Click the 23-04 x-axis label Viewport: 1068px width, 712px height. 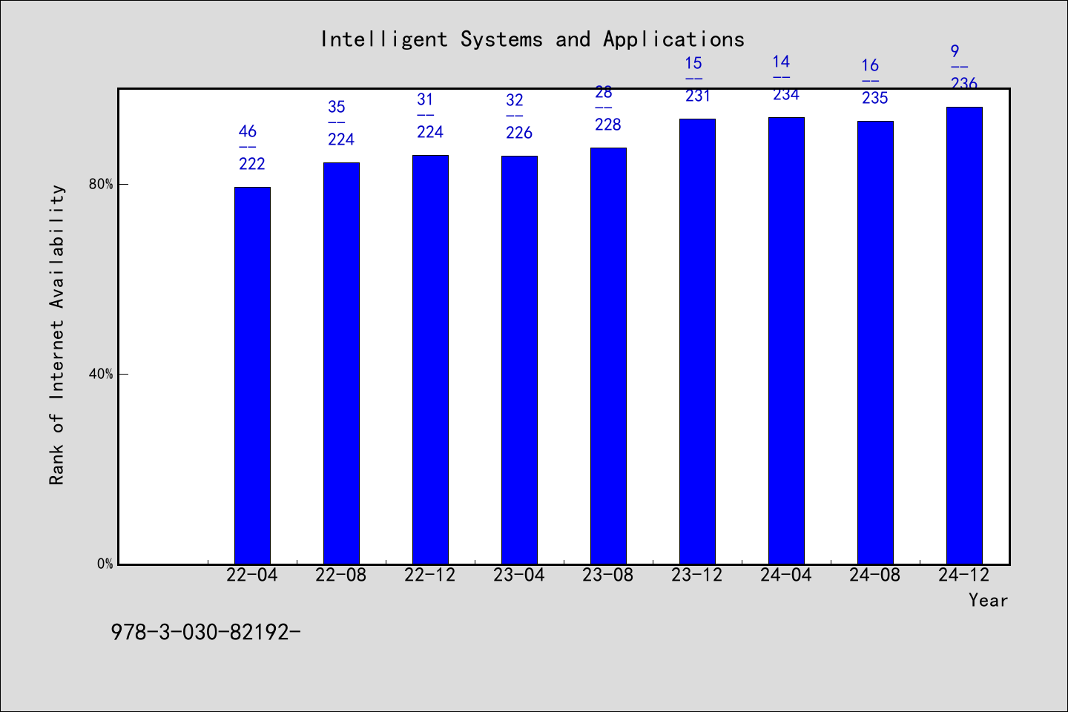[519, 575]
